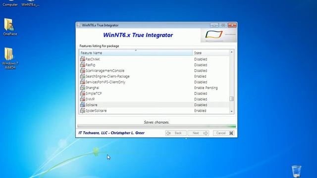Select the Computer desktop shortcut
This screenshot has width=317, height=178.
(x=10, y=3)
